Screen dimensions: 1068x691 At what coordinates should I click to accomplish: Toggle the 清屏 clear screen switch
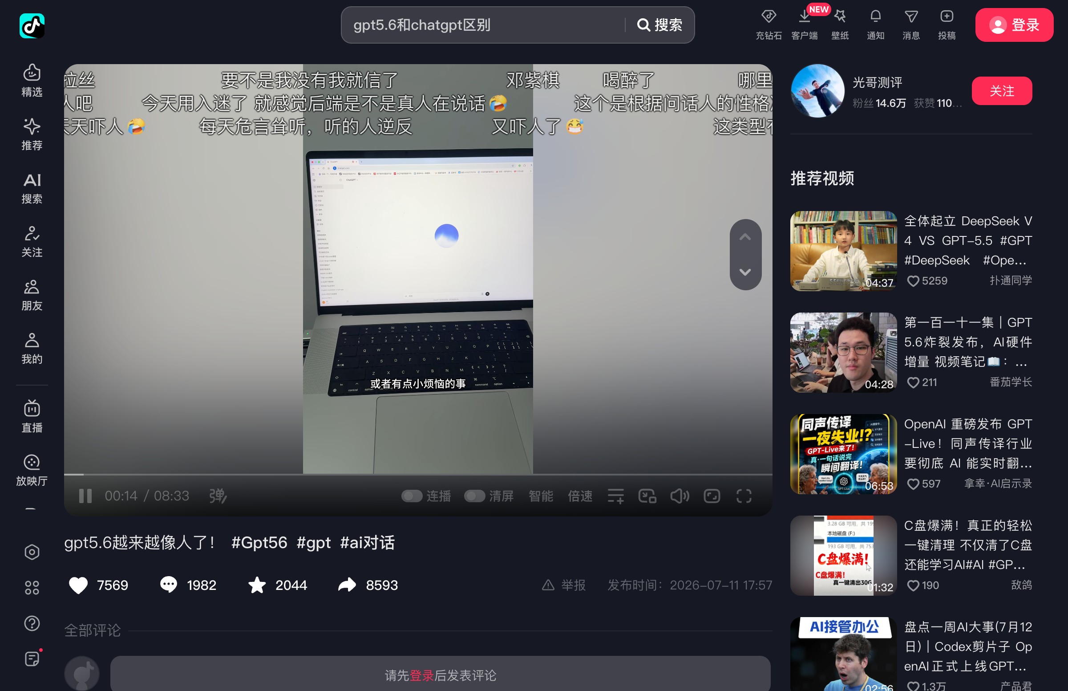coord(474,496)
